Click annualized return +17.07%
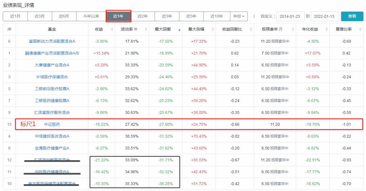Image resolution: width=366 pixels, height=191 pixels. 312,53
